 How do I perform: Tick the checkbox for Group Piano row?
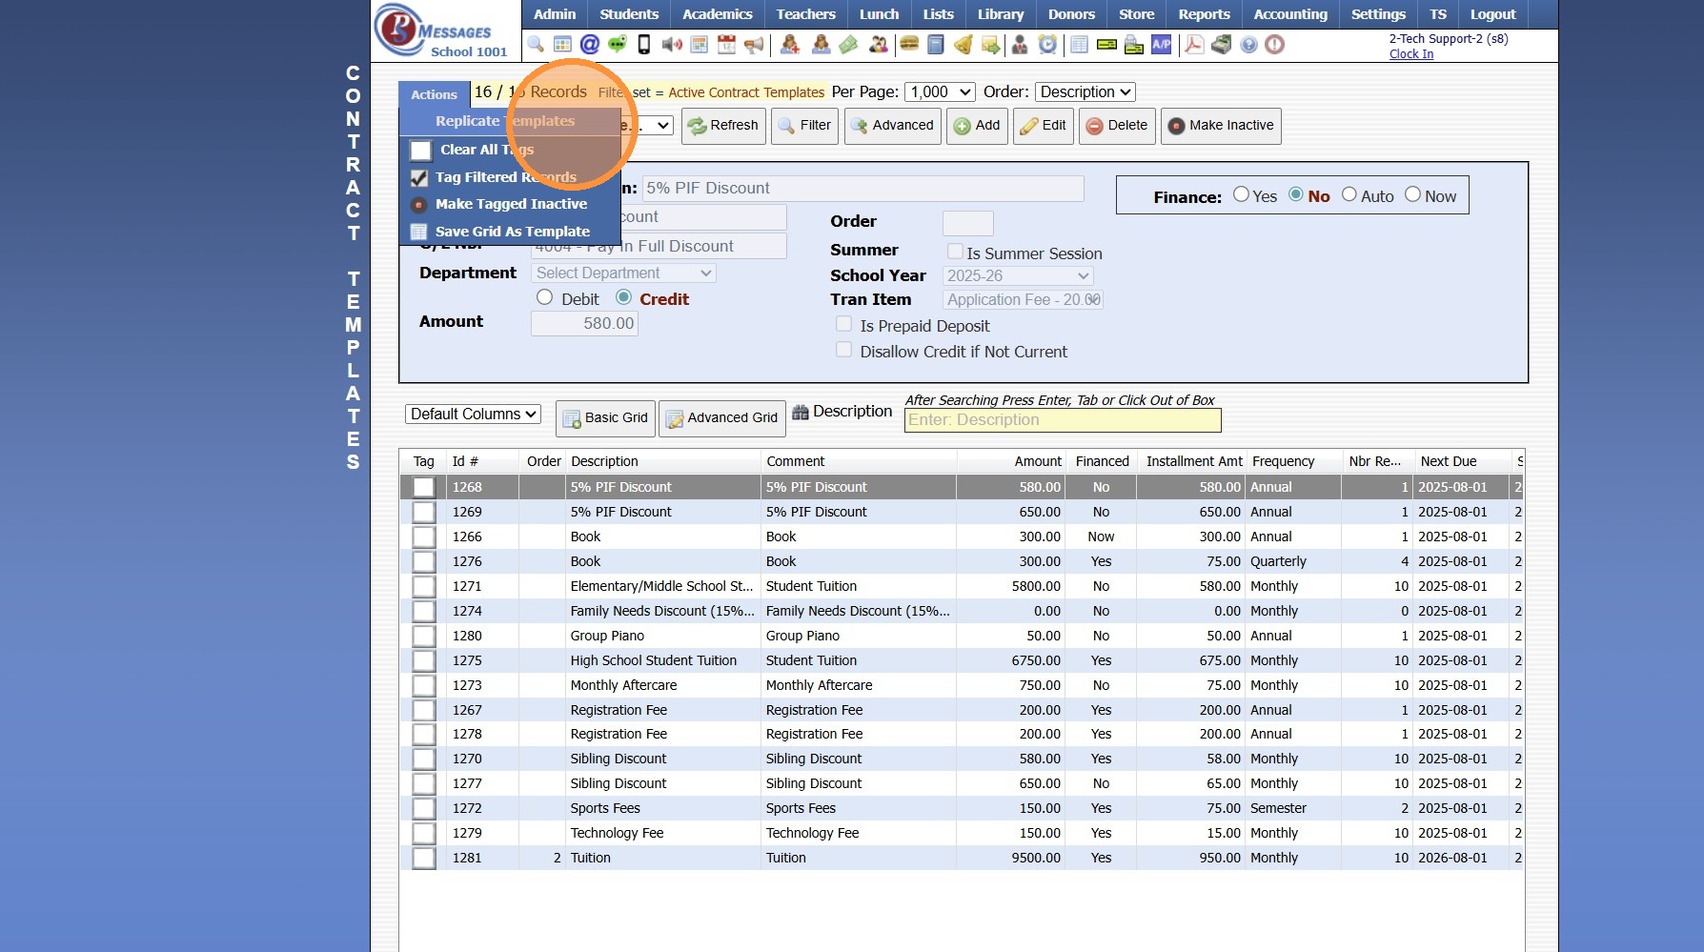tap(423, 637)
